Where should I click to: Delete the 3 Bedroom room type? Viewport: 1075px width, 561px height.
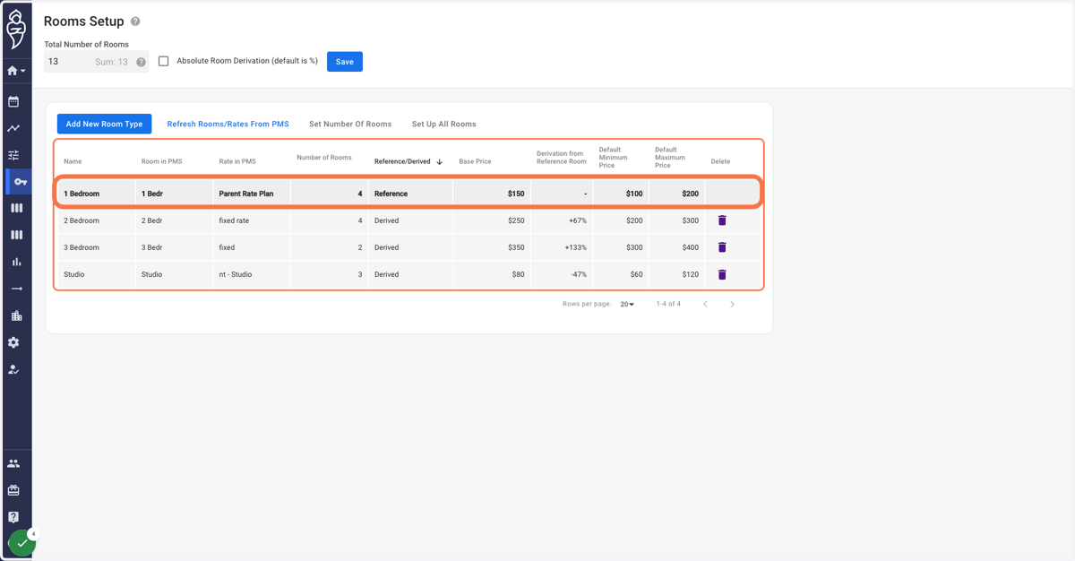click(722, 247)
